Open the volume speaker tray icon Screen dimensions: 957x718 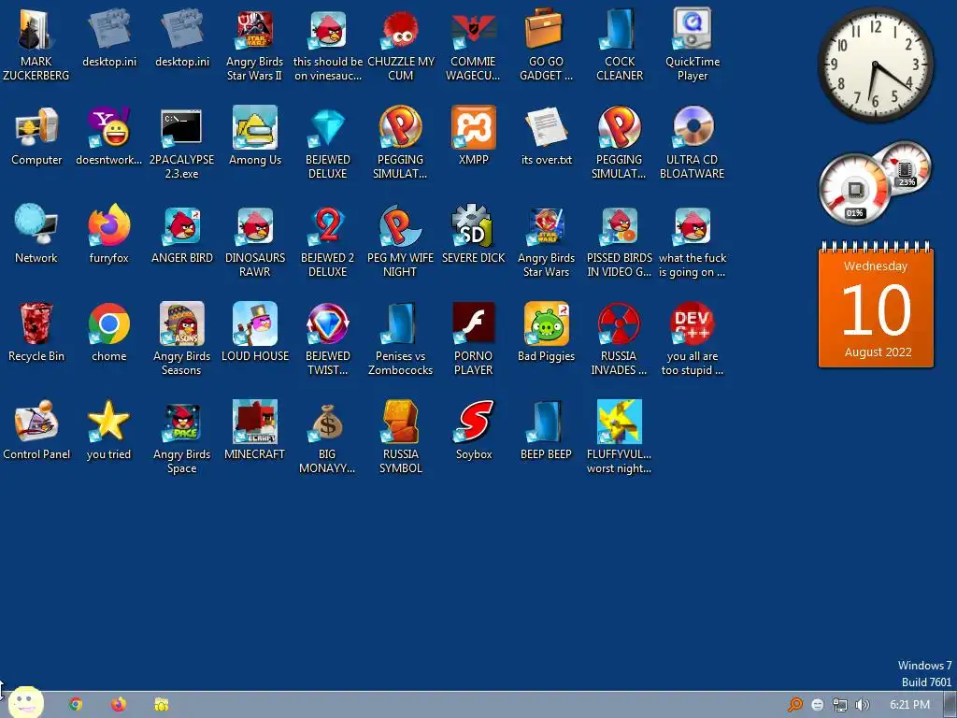(x=863, y=705)
